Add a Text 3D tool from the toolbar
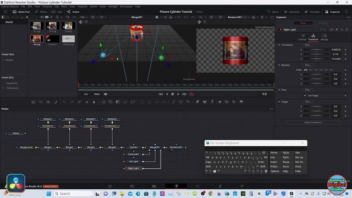The width and height of the screenshot is (352, 198). point(212,102)
